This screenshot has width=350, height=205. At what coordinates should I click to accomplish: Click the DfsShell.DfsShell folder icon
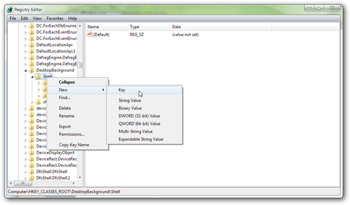pos(32,172)
